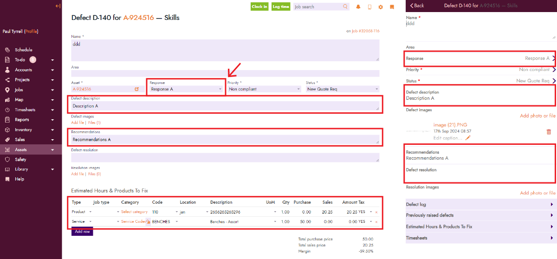Click Add photo or file under Resolution images
Viewport: 557px width, 259px height.
[538, 193]
